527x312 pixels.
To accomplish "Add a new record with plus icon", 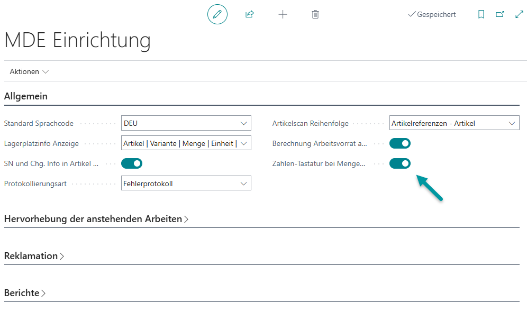I will tap(283, 14).
